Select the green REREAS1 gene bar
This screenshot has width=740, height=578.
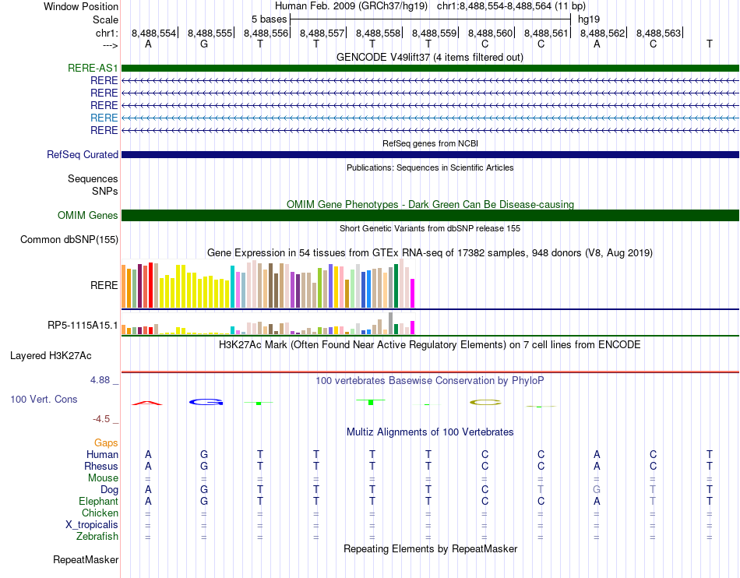click(430, 68)
